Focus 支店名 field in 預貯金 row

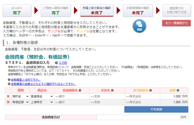pos(107,96)
